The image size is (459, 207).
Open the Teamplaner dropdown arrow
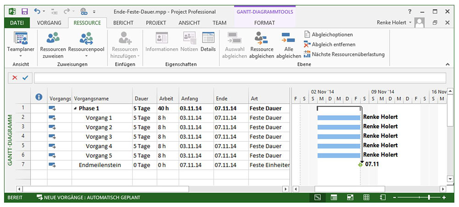coord(21,56)
